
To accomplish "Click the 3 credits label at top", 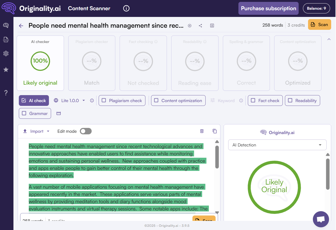I will (x=296, y=25).
